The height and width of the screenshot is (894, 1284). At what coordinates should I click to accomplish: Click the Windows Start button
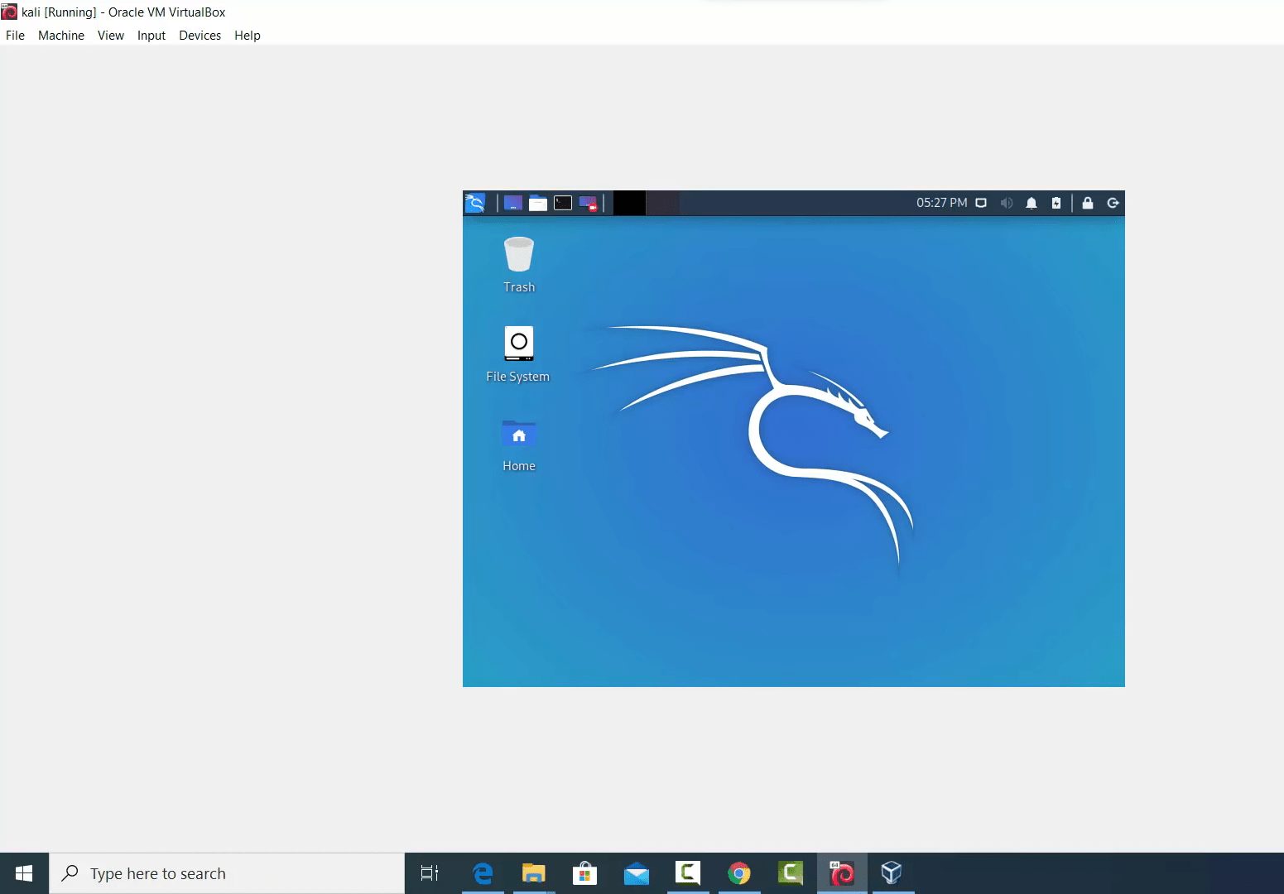[x=24, y=873]
